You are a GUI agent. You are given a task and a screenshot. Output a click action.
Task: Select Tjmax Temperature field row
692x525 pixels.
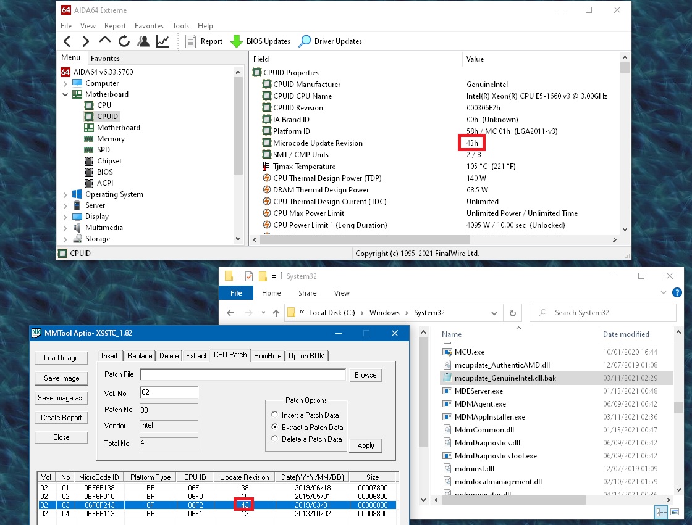(434, 166)
